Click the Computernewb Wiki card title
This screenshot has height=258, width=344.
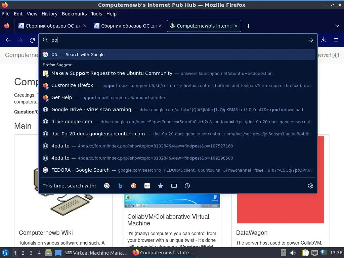(46, 233)
